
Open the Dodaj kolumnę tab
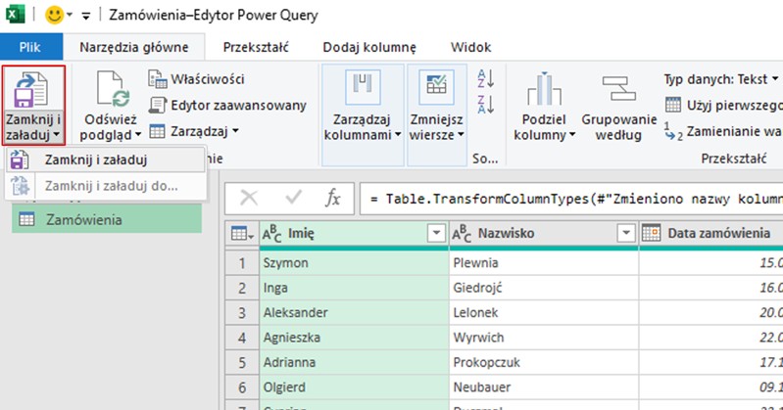[x=369, y=47]
